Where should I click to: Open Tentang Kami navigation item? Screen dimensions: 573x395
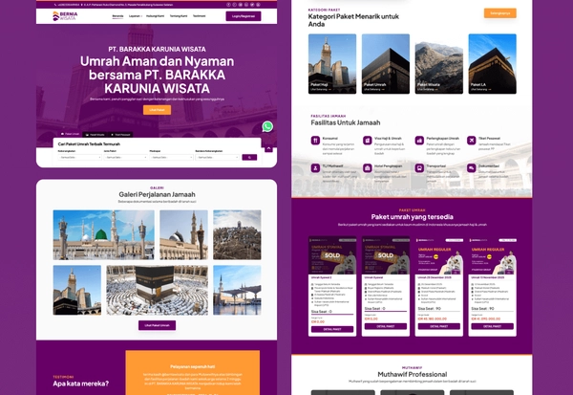tap(179, 16)
